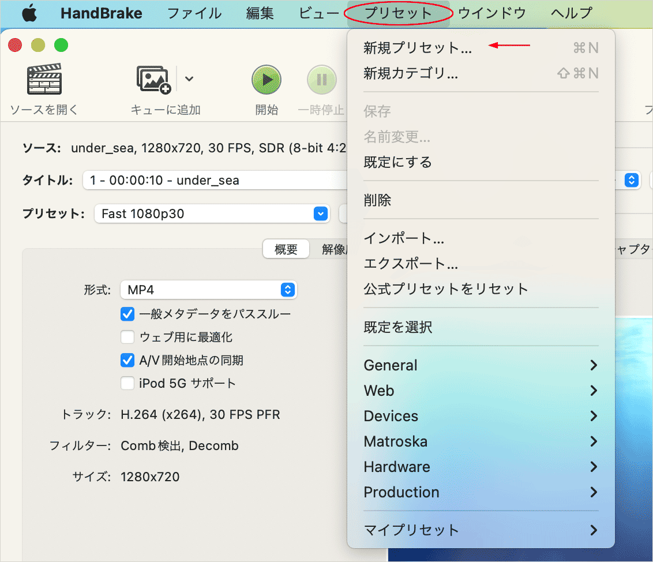Open the ファイル menu in menu bar
Image resolution: width=653 pixels, height=562 pixels.
tap(194, 13)
